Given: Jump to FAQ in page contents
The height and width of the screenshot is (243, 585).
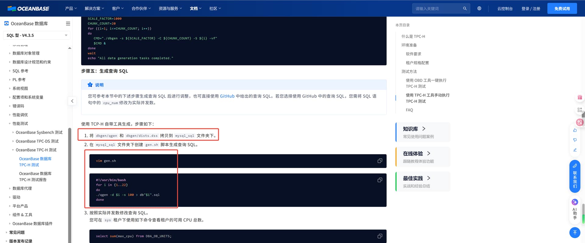Looking at the screenshot, I should coord(409,110).
